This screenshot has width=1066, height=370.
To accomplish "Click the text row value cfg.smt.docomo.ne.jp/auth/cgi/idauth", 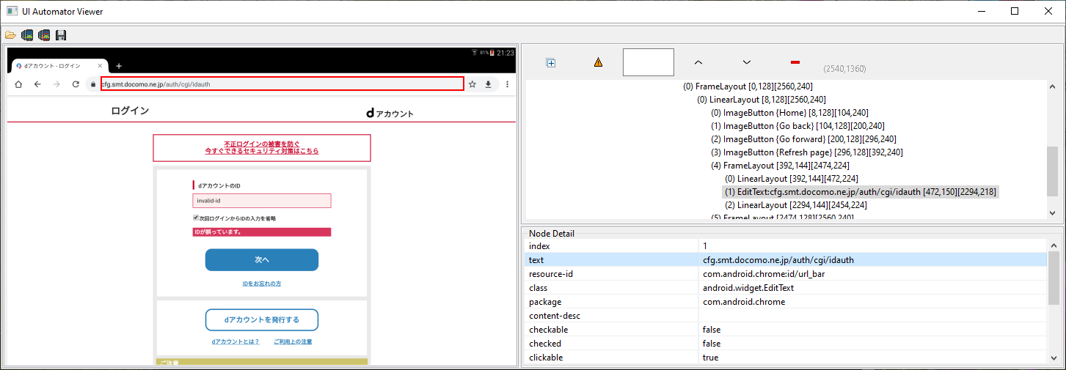I will click(778, 260).
